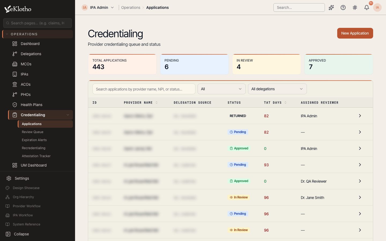
Task: Click the Operations breadcrumb link
Action: pos(131,7)
